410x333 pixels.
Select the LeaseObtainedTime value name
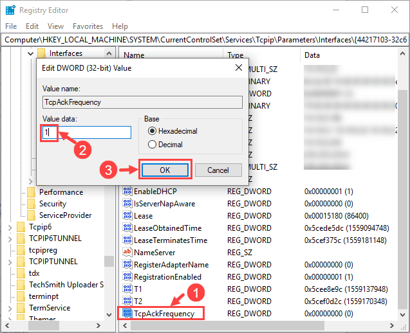[167, 228]
